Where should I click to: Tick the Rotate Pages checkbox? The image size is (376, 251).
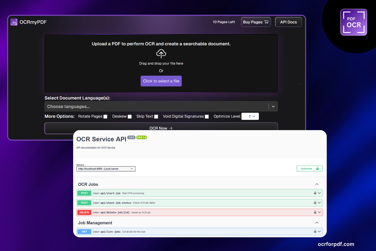[x=105, y=116]
